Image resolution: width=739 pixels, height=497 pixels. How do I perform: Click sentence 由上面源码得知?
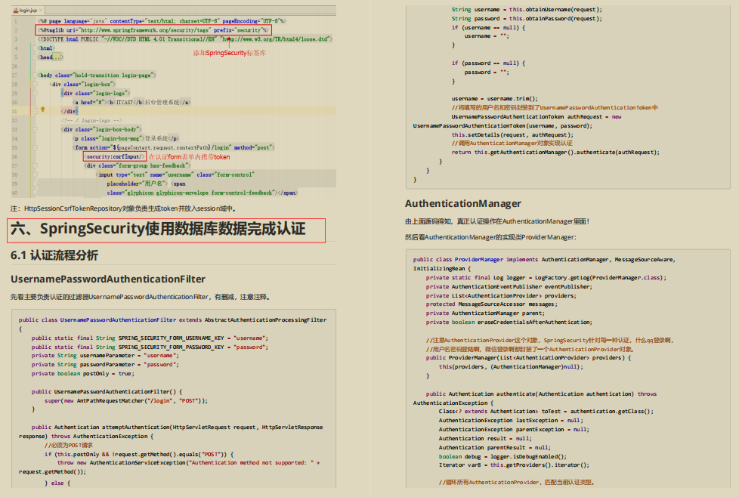click(498, 221)
